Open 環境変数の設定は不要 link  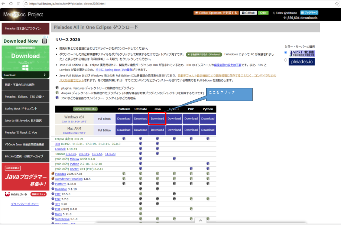point(227,65)
